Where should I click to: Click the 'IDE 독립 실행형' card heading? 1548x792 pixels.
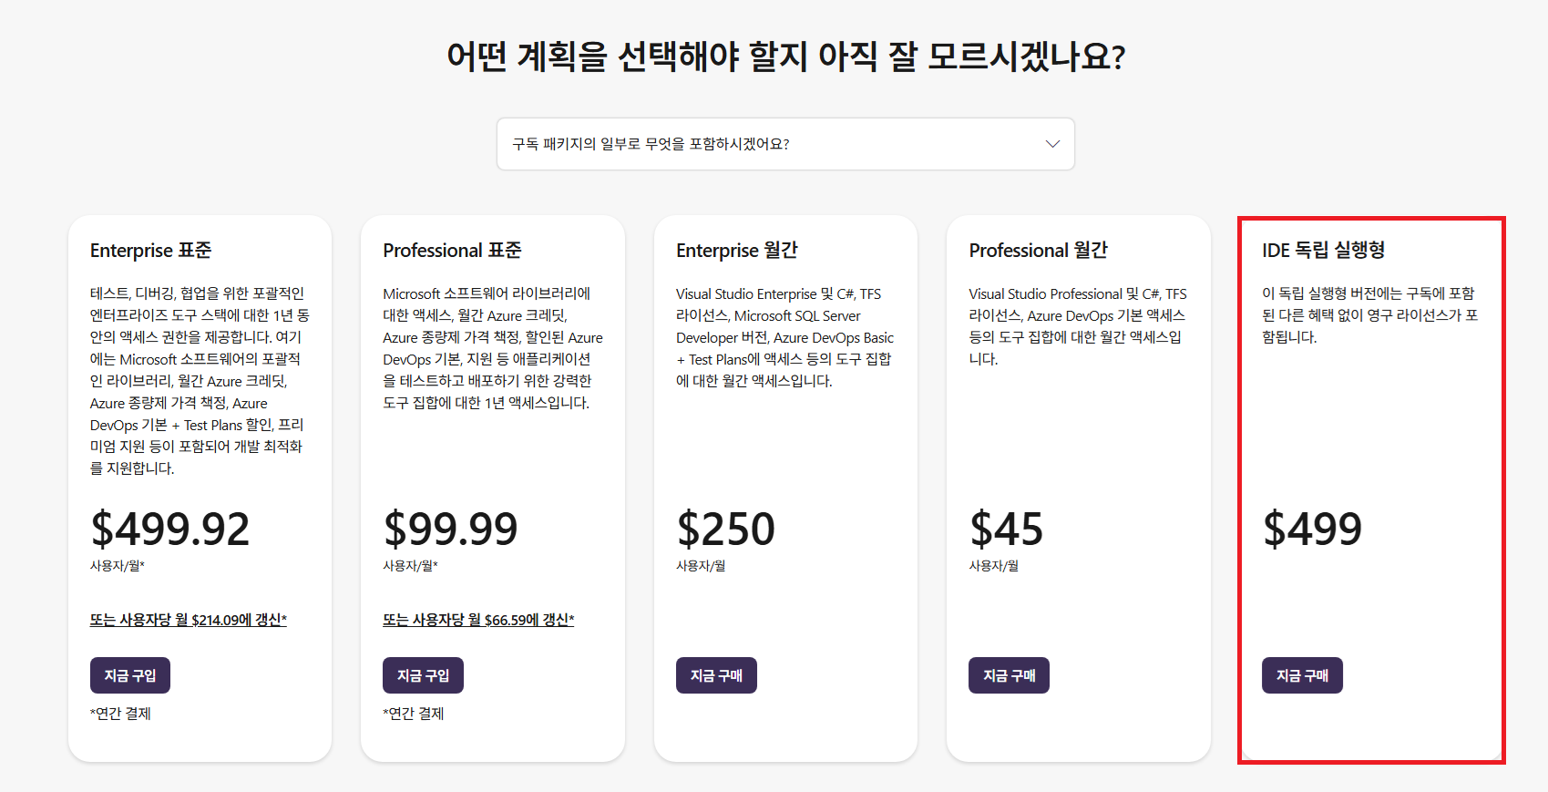(x=1324, y=250)
